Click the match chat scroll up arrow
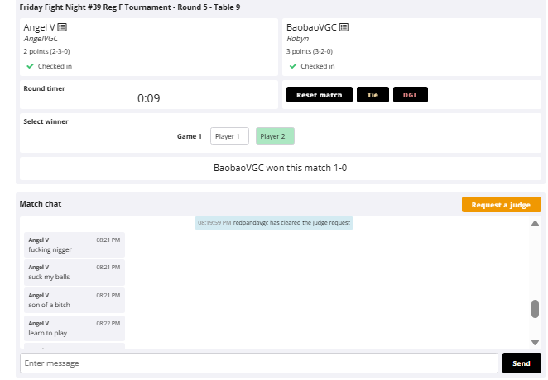This screenshot has width=548, height=380. (x=535, y=224)
